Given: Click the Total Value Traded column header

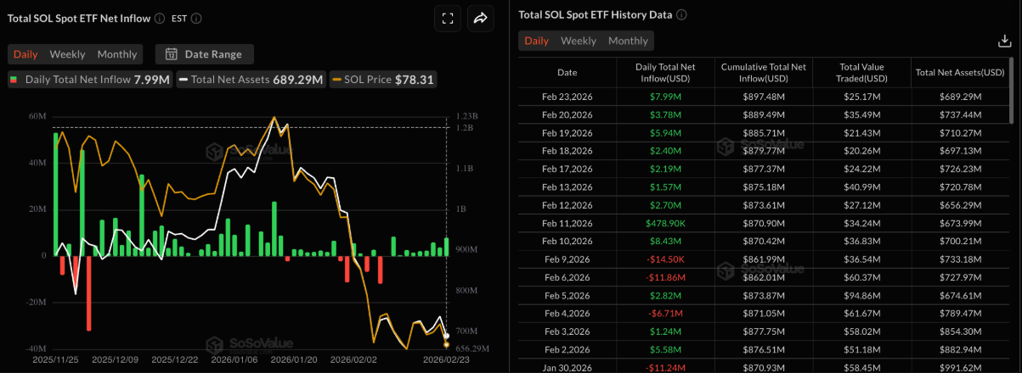Looking at the screenshot, I should pos(861,72).
